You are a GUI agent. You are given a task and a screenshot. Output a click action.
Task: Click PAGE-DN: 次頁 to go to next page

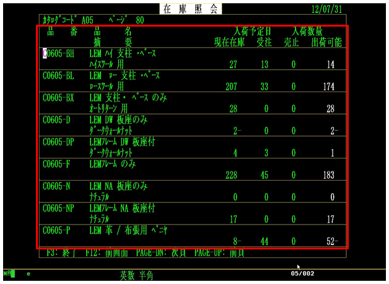tap(161, 252)
